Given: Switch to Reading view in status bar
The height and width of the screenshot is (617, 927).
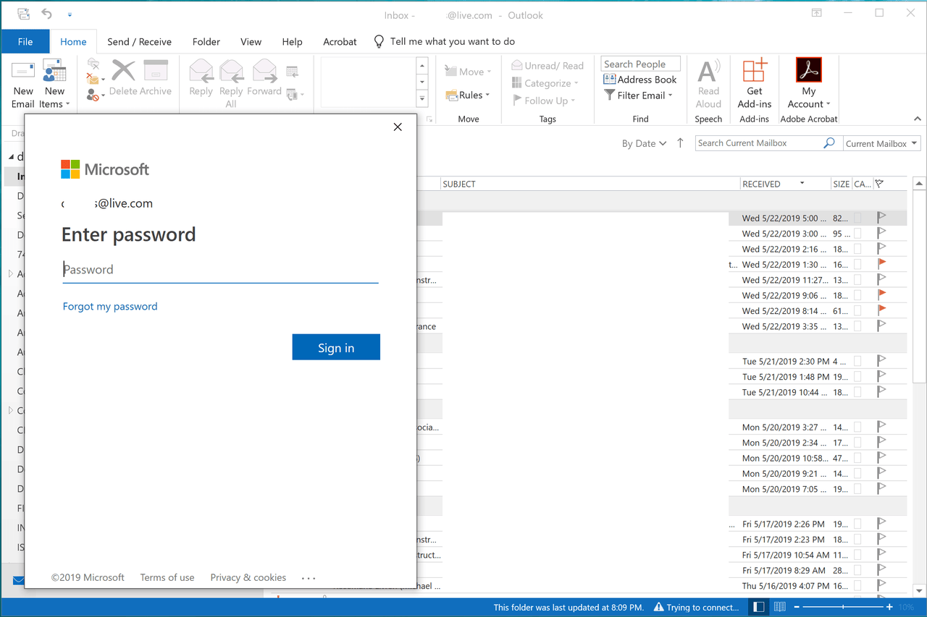Looking at the screenshot, I should pyautogui.click(x=780, y=607).
